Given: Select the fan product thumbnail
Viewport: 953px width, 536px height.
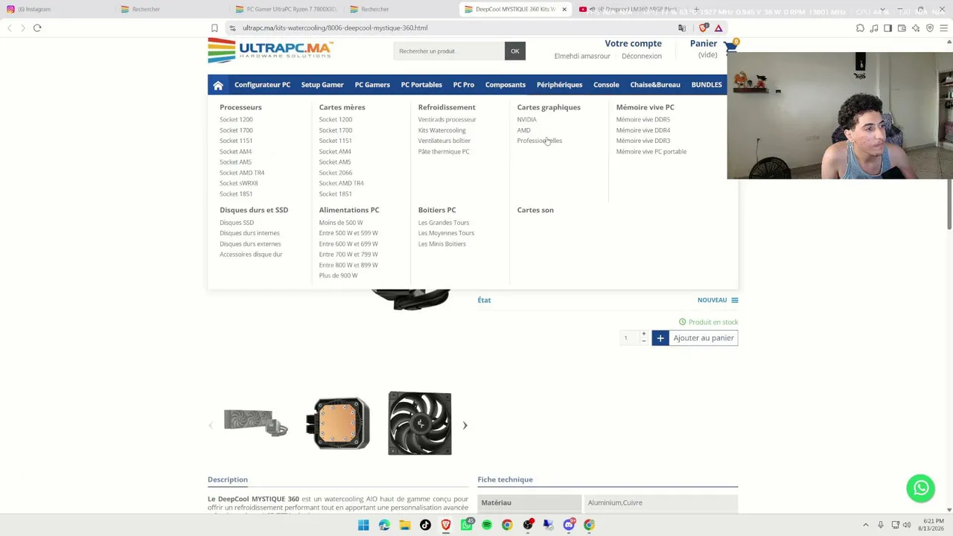Looking at the screenshot, I should pyautogui.click(x=420, y=424).
